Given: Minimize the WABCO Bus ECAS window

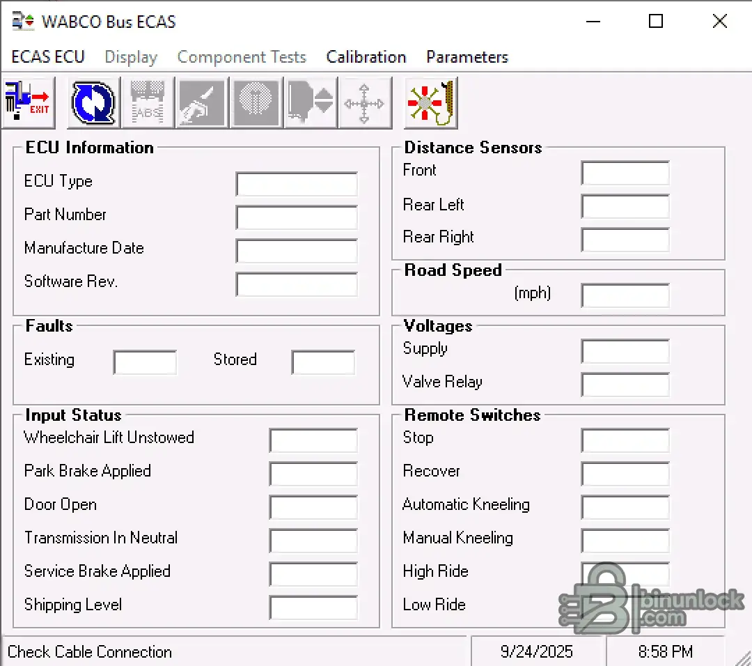Looking at the screenshot, I should click(x=593, y=22).
